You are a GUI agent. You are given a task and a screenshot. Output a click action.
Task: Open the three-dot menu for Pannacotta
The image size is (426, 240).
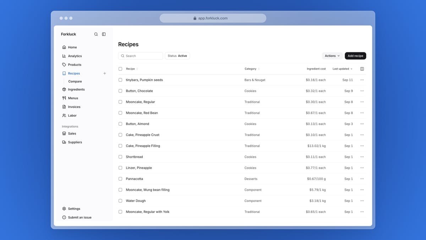(362, 179)
